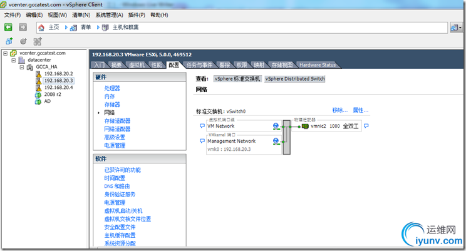
Task: Select vSphere Distributed Switch view button
Action: click(x=295, y=79)
